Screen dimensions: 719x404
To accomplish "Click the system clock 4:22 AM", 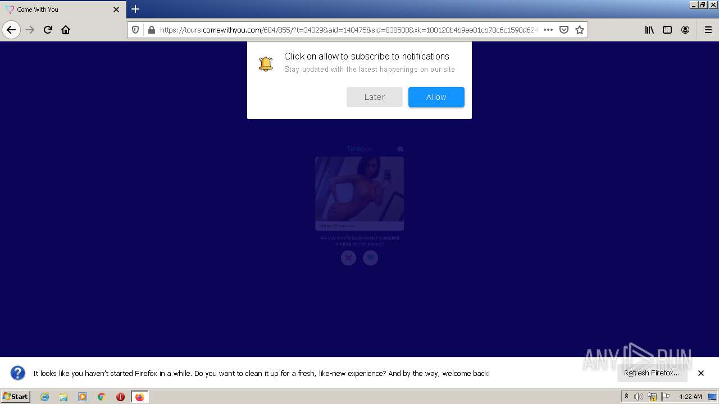I will click(690, 397).
